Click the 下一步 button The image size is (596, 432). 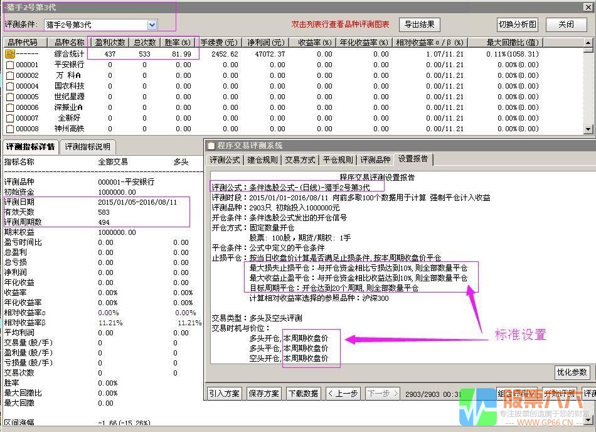click(383, 394)
